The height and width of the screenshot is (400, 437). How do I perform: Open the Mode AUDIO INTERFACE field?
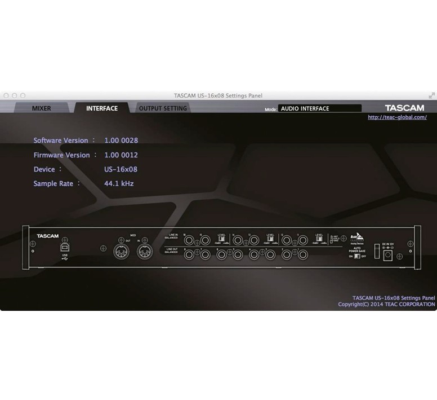pos(320,108)
